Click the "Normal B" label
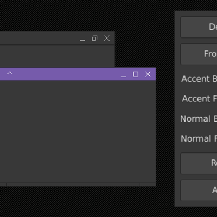217x217 pixels. pyautogui.click(x=199, y=119)
